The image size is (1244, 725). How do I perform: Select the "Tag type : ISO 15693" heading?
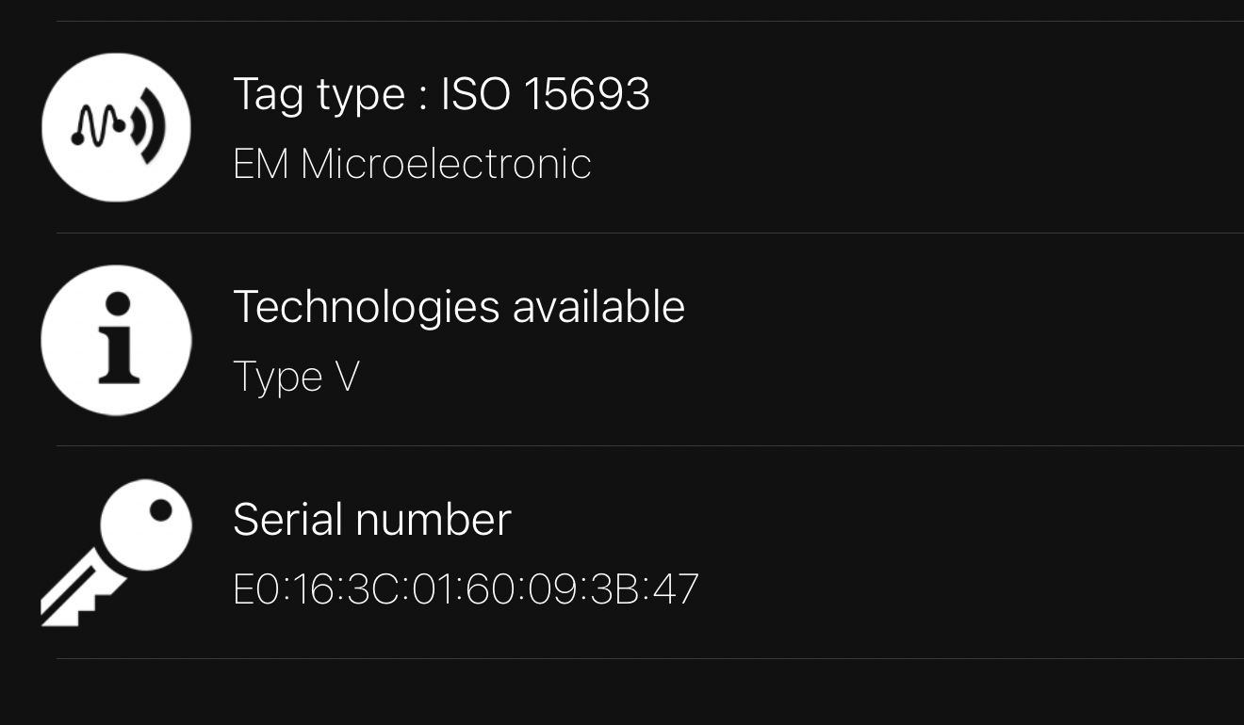(x=441, y=94)
